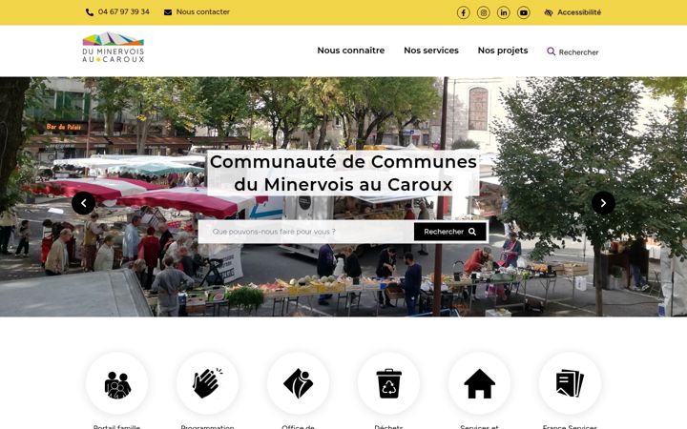687x429 pixels.
Task: Open the Instagram social icon
Action: click(483, 12)
